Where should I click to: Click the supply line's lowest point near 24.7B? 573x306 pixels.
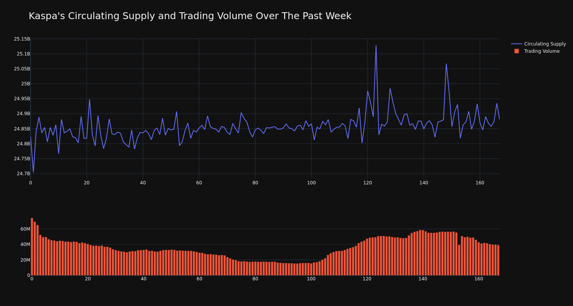(33, 172)
